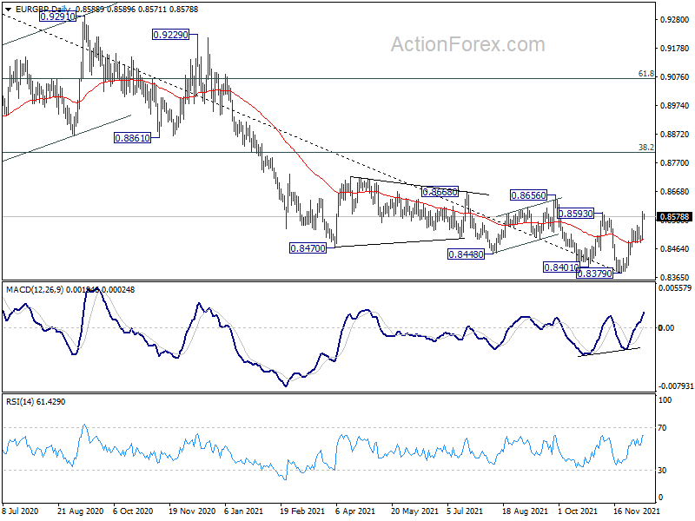The height and width of the screenshot is (521, 695).
Task: Click the MACD -0.007931 scale value
Action: pos(676,386)
